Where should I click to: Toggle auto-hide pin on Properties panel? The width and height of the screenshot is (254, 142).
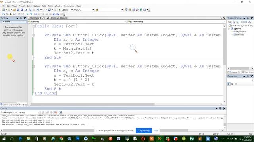click(248, 76)
